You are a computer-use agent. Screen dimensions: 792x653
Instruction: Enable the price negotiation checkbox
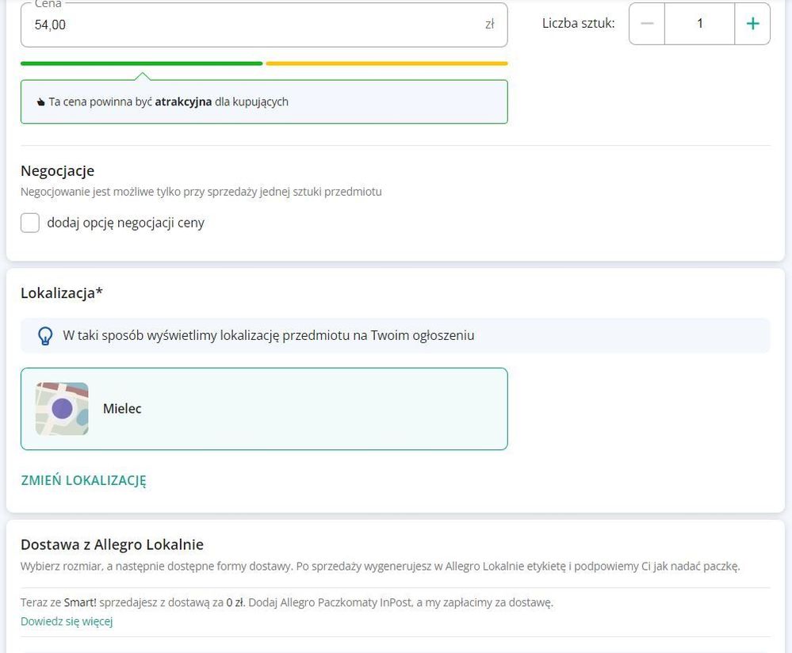click(30, 223)
